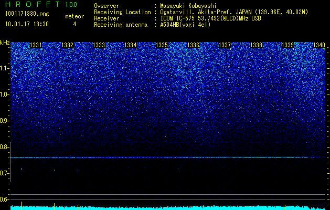Click the yellow meteor marker near 1339

click(x=285, y=207)
